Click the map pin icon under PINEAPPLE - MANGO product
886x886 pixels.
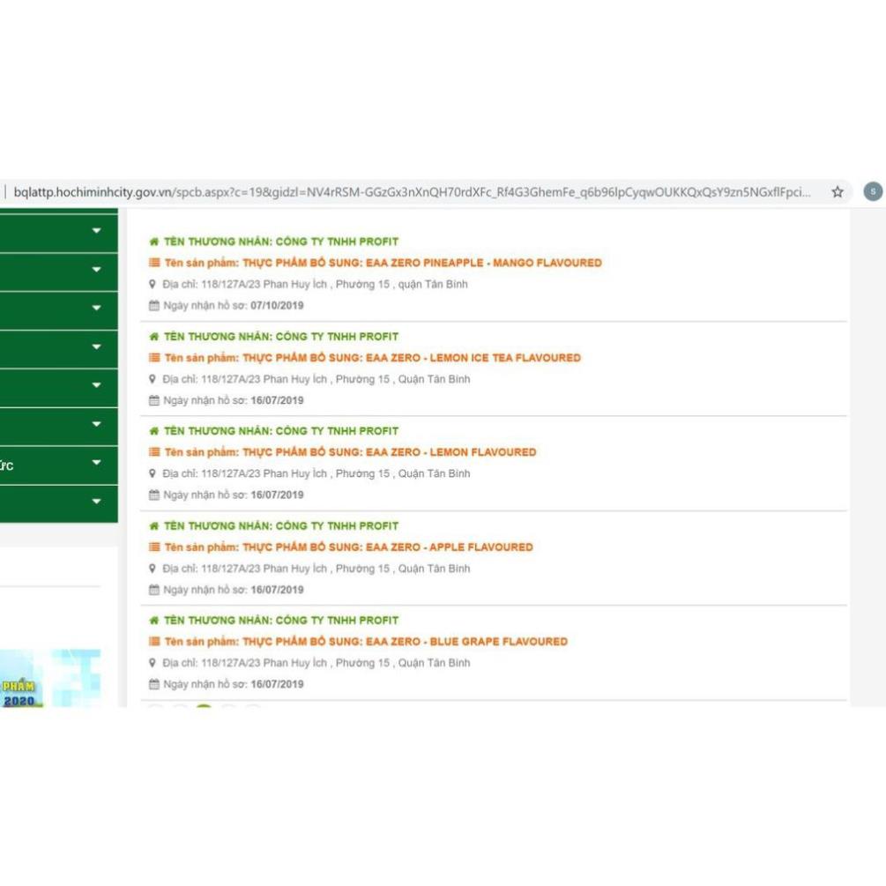153,285
